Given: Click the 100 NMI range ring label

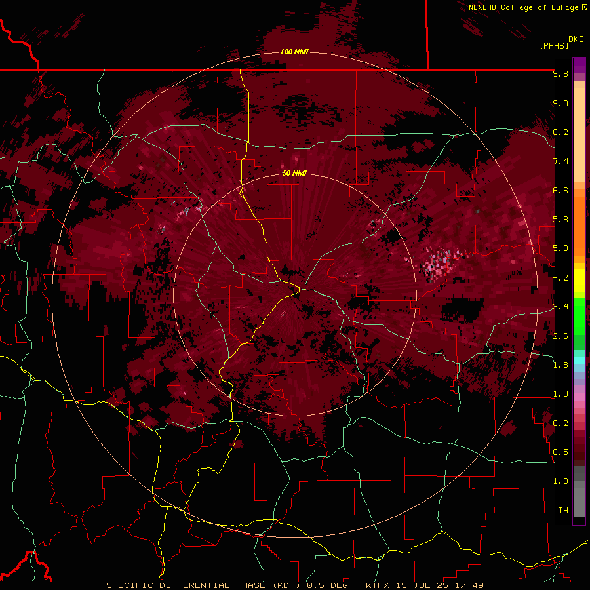Looking at the screenshot, I should tap(294, 52).
